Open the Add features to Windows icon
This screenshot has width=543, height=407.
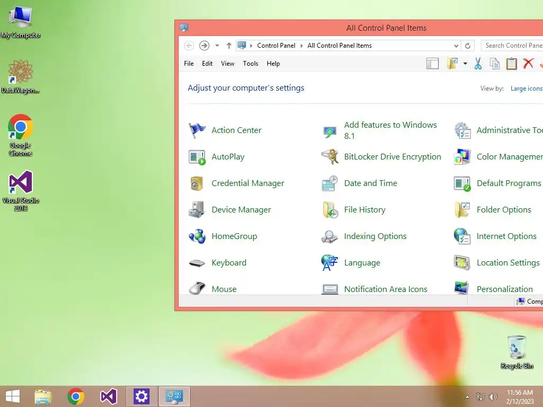coord(330,131)
